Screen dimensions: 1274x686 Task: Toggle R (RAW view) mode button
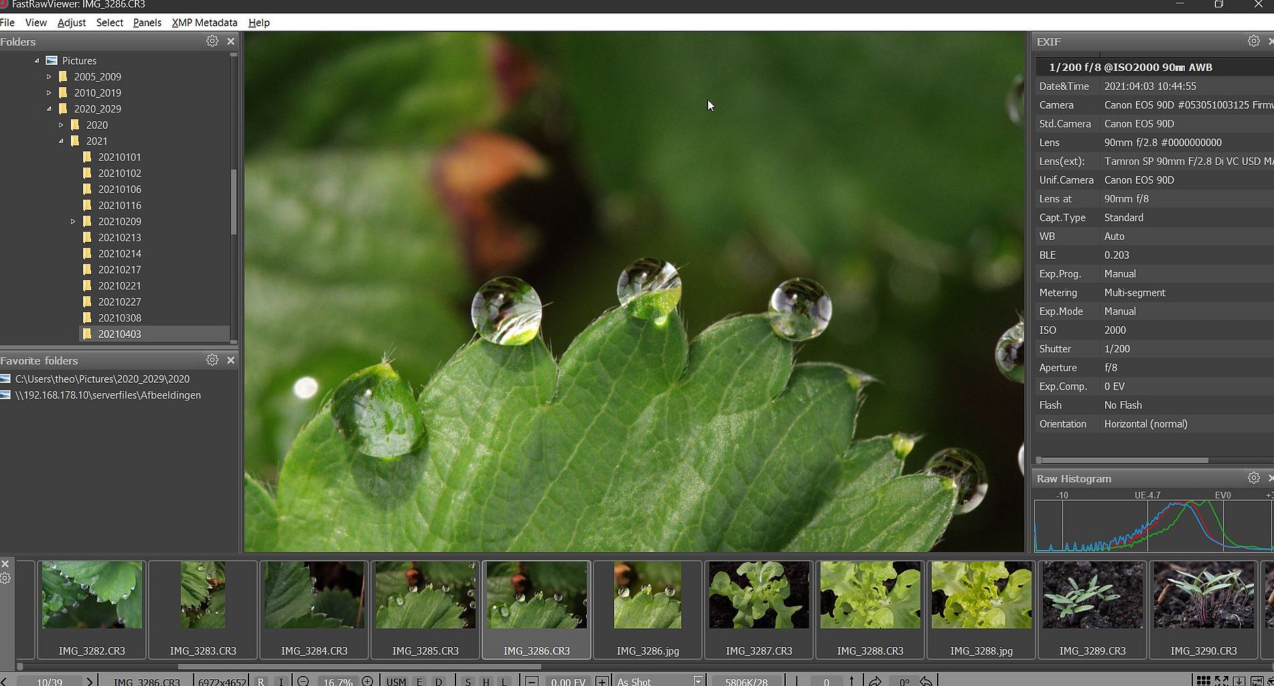click(x=261, y=681)
